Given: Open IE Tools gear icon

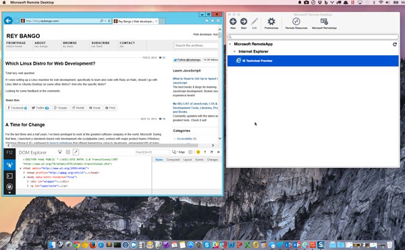Looking at the screenshot, I should 218,21.
